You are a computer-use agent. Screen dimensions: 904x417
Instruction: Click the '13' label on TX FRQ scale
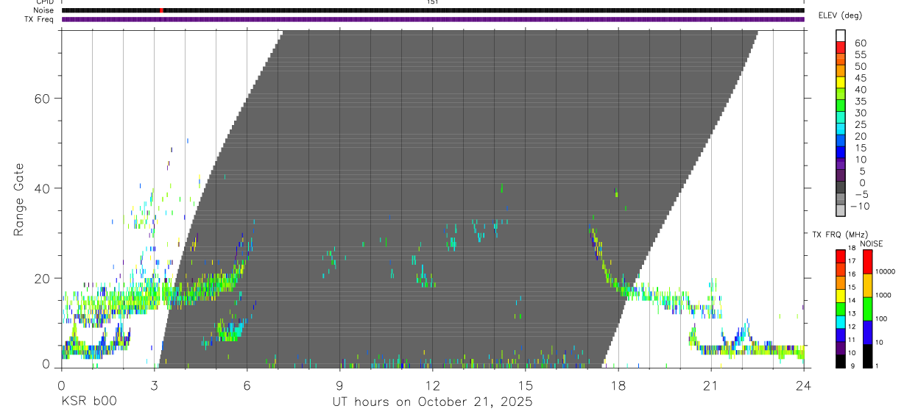[852, 313]
